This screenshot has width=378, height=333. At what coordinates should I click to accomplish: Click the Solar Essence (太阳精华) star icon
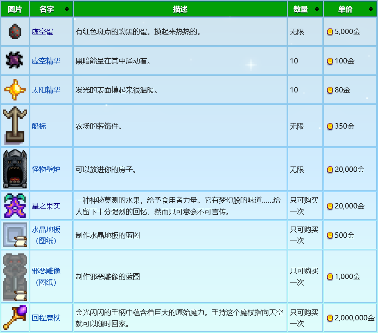click(15, 90)
